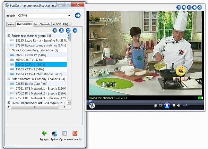Click the blue go arrow beside address field

pyautogui.click(x=78, y=16)
